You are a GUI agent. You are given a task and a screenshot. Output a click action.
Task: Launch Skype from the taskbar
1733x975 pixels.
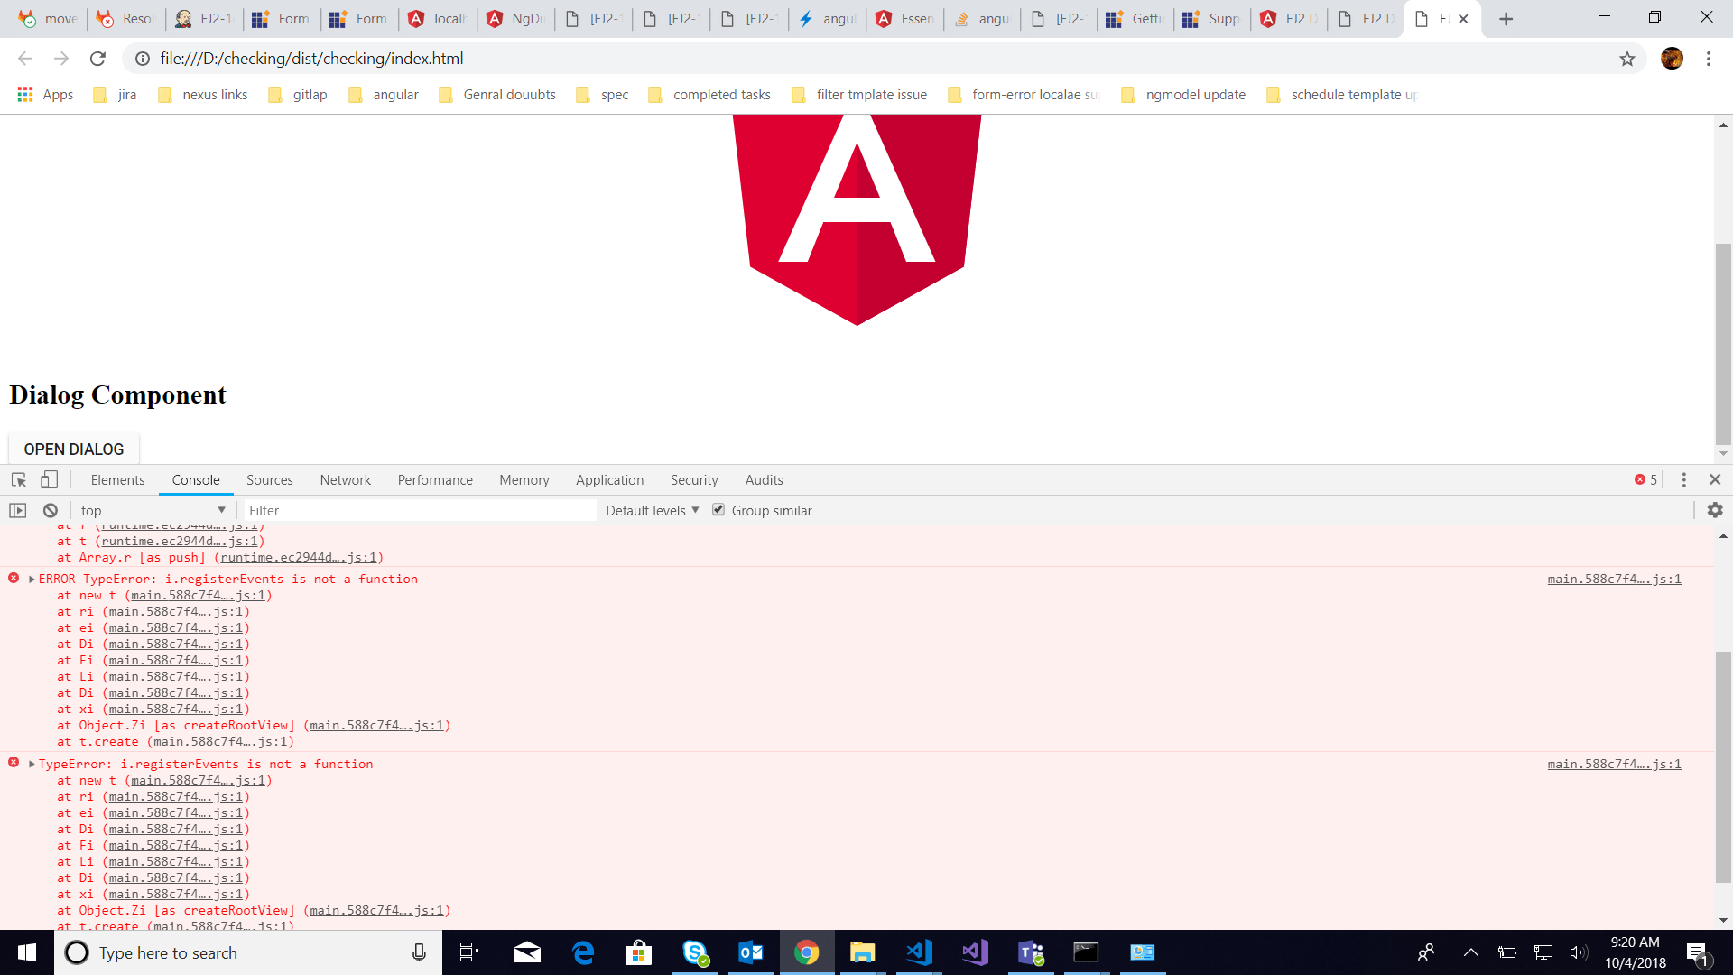coord(695,952)
